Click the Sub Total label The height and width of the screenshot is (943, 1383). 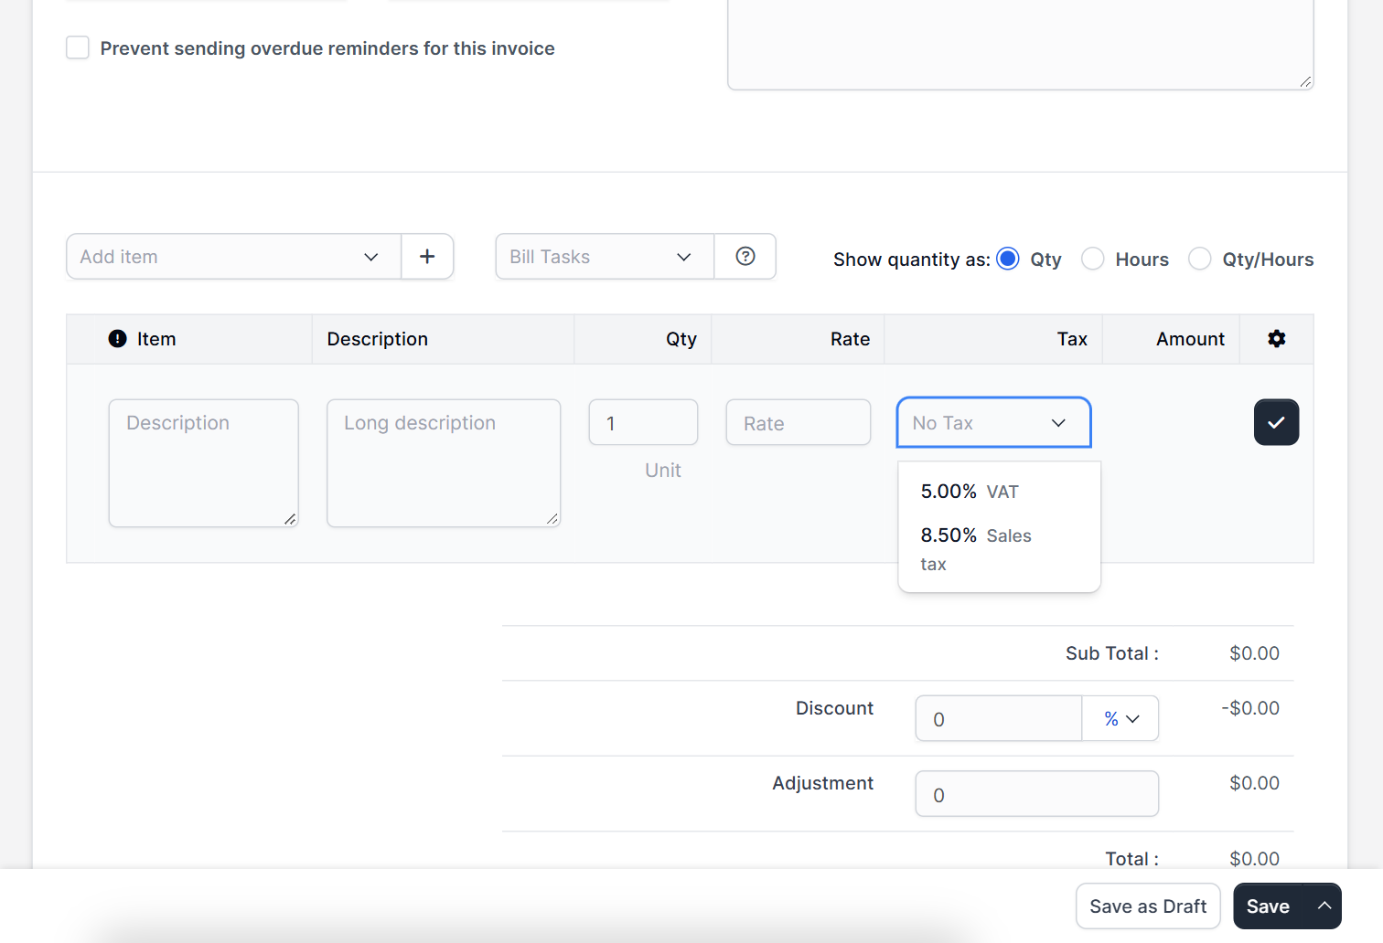tap(1111, 653)
